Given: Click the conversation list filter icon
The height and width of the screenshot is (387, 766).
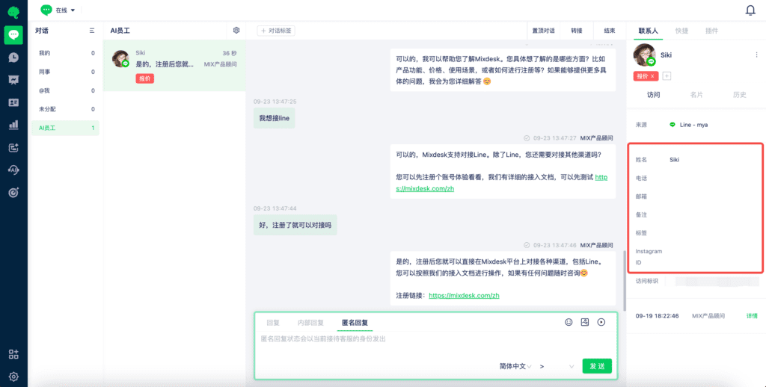Looking at the screenshot, I should 92,30.
